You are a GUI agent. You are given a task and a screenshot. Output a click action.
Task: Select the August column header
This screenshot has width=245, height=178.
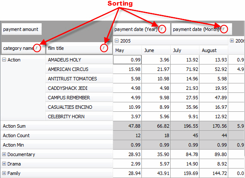pos(214,50)
